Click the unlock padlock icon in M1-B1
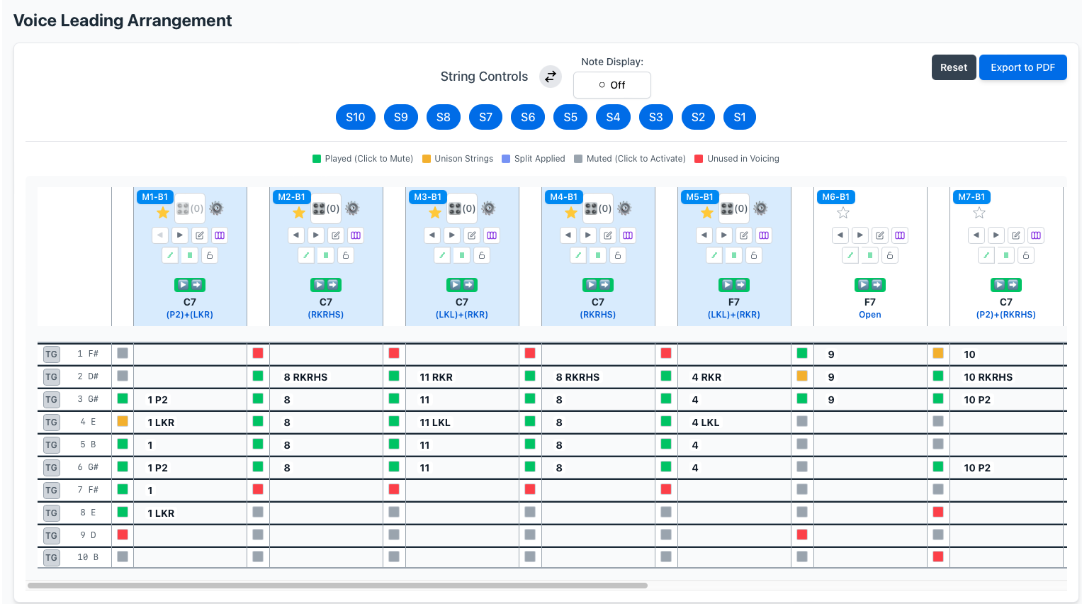The image size is (1082, 604). 210,255
